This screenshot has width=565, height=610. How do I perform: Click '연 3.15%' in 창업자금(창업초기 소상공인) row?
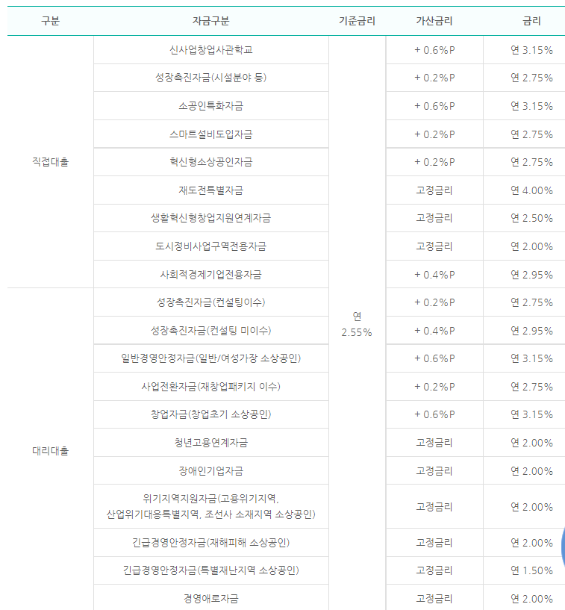[x=531, y=414]
